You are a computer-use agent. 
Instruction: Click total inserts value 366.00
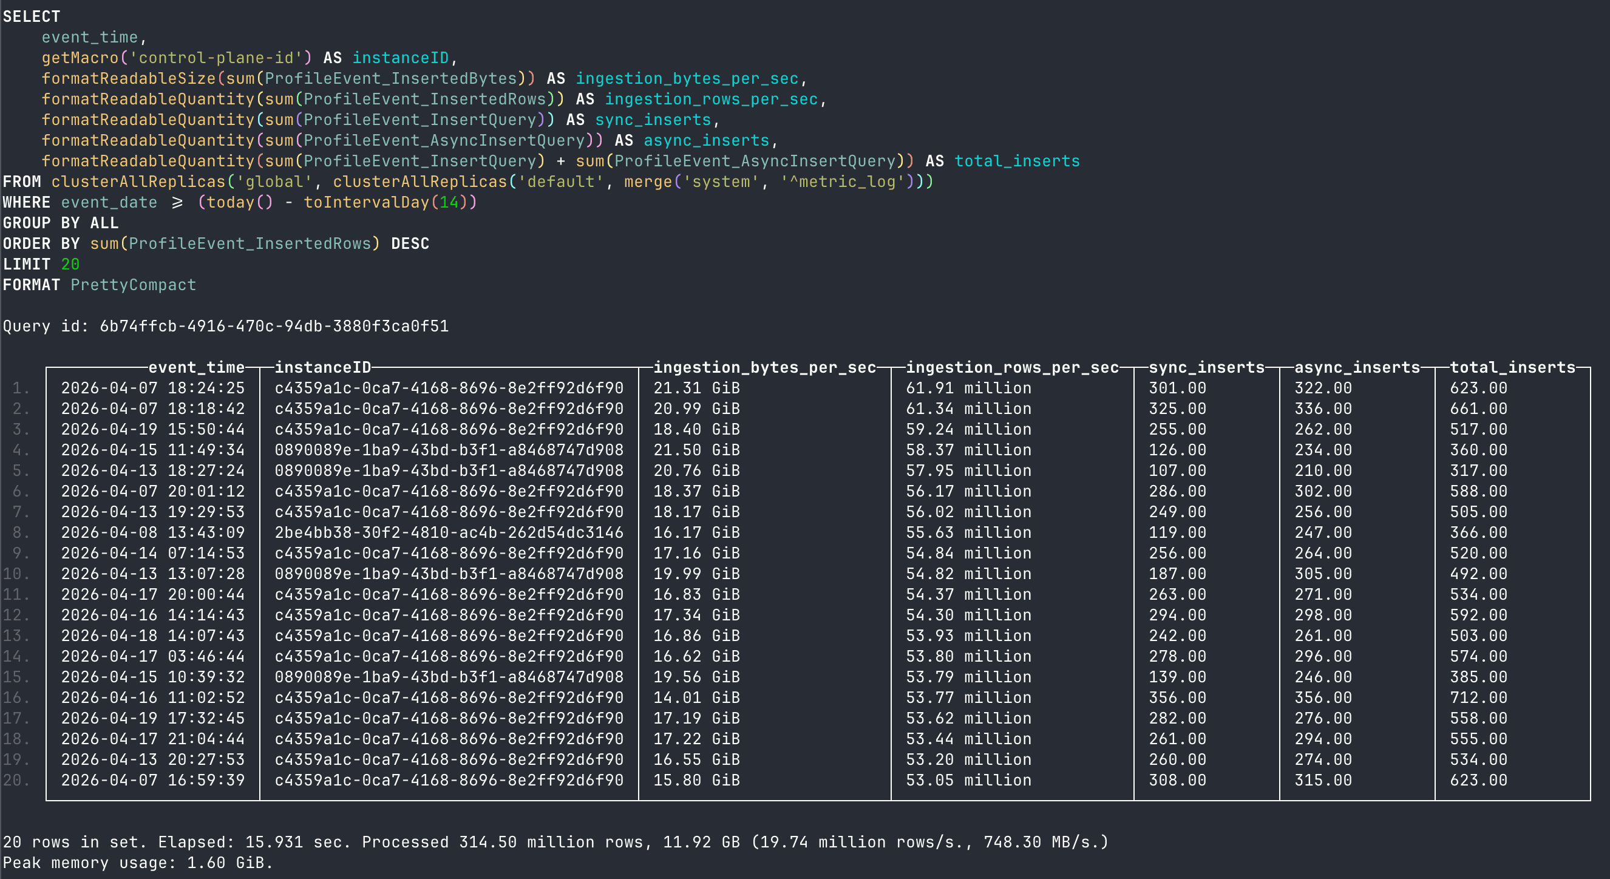pos(1478,532)
